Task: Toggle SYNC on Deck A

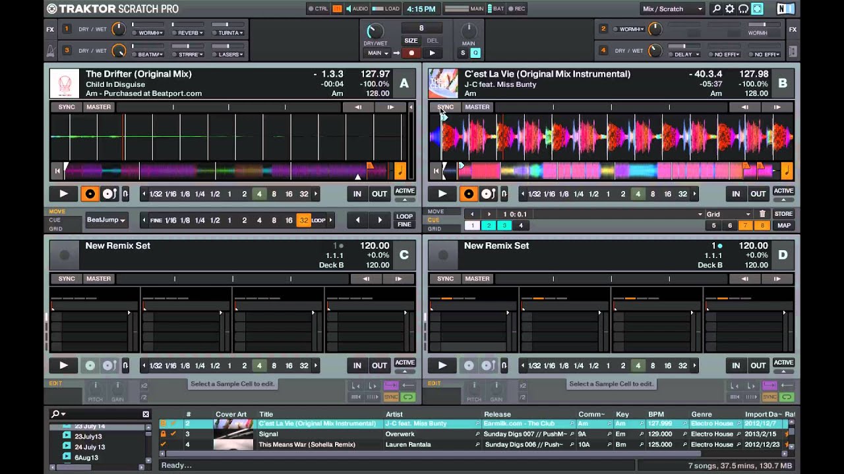Action: (x=67, y=107)
